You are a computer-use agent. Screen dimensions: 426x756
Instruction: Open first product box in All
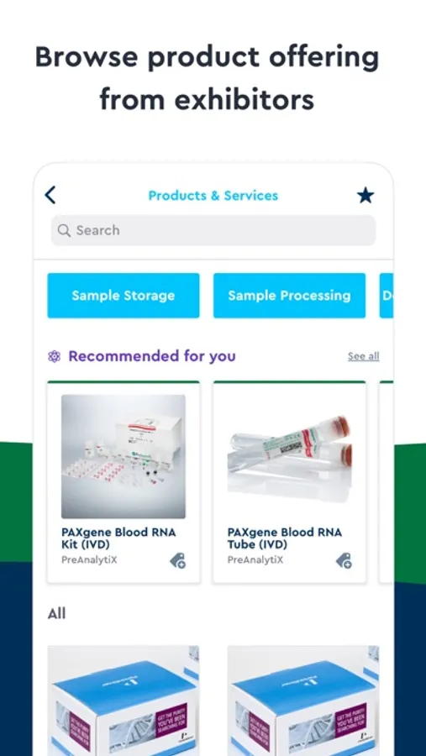[x=124, y=701]
